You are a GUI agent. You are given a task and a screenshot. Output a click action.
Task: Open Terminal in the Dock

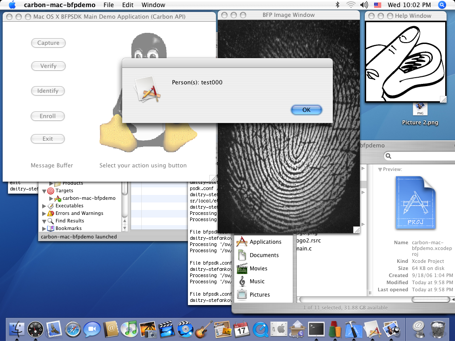point(316,329)
